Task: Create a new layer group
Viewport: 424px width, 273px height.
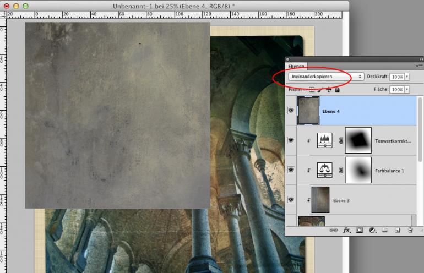Action: coord(384,230)
